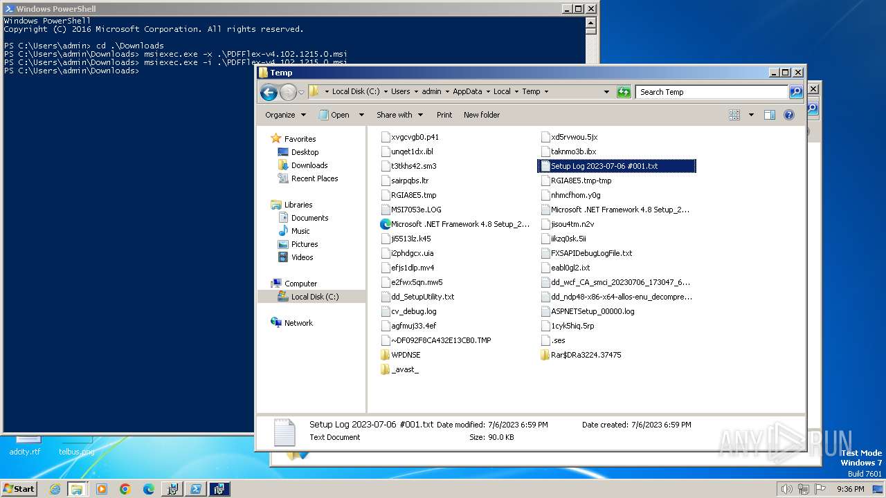Click the PowerShell window scrollbar up arrow
Viewport: 886px width, 498px height.
590,21
